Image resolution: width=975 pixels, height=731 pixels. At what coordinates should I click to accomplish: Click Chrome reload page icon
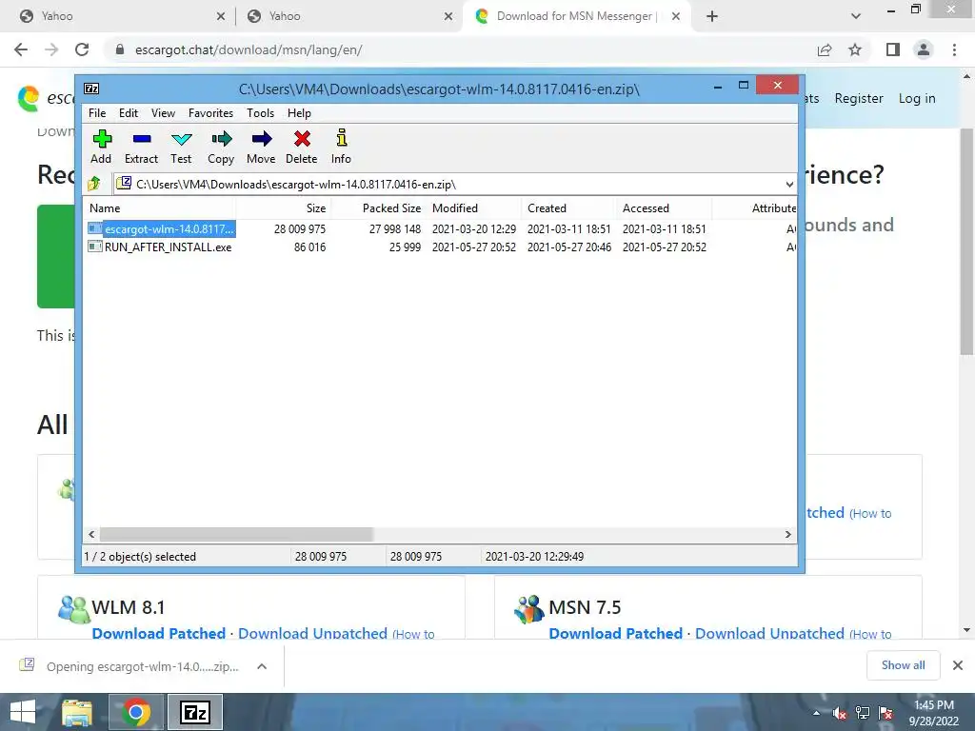(82, 49)
